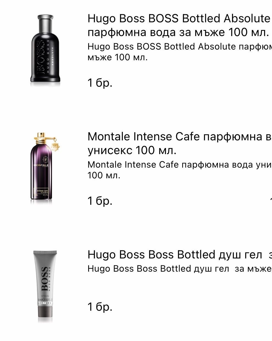Click '1 бр.' quantity under BOSS Bottled Absolute
Screen dimensions: 272x341
[x=100, y=83]
